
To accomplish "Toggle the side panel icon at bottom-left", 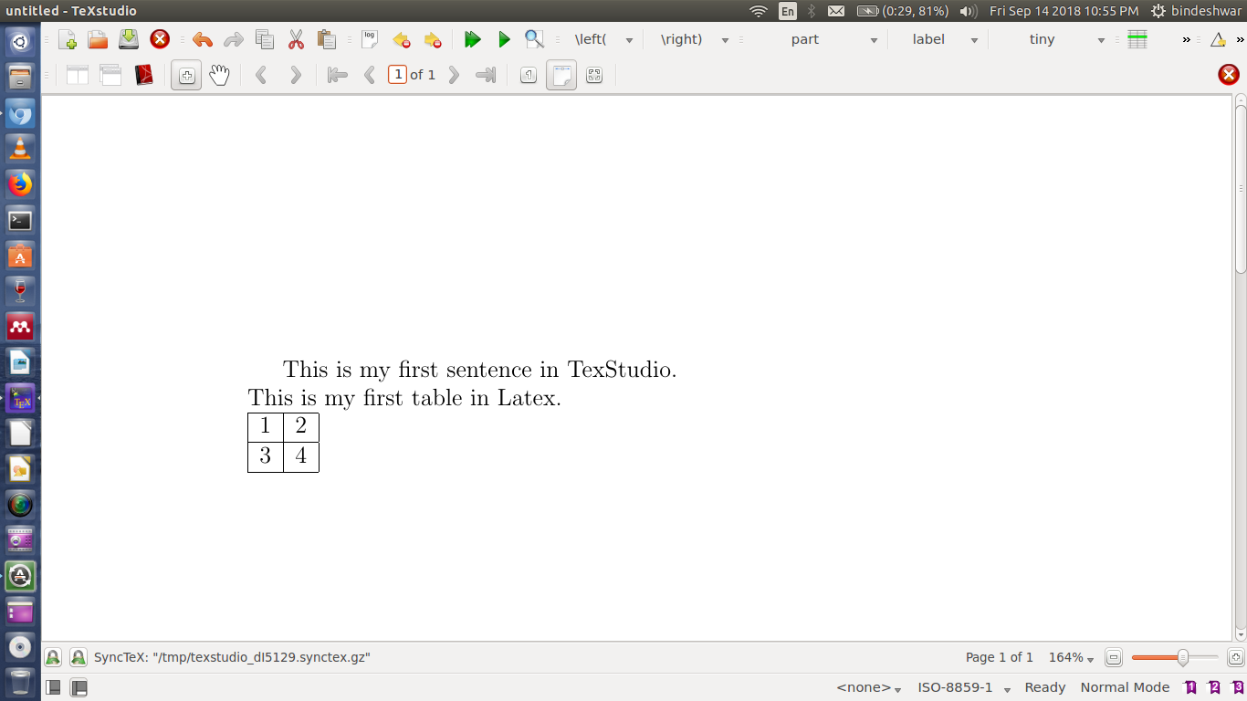I will point(54,687).
